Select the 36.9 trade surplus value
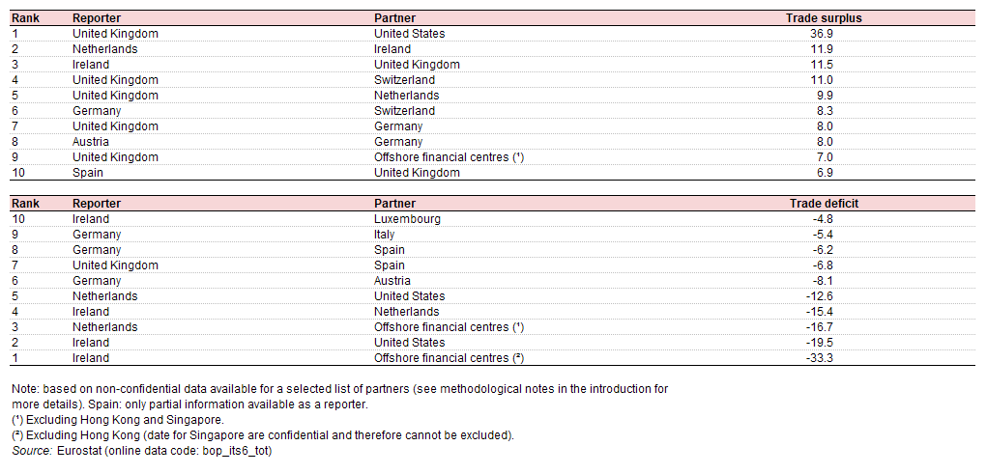 [x=824, y=34]
